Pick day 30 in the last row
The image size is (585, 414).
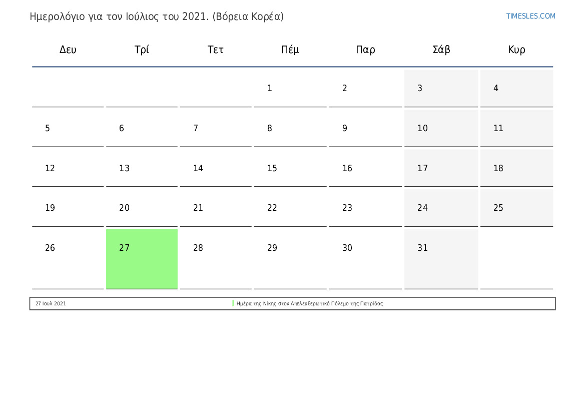366,259
